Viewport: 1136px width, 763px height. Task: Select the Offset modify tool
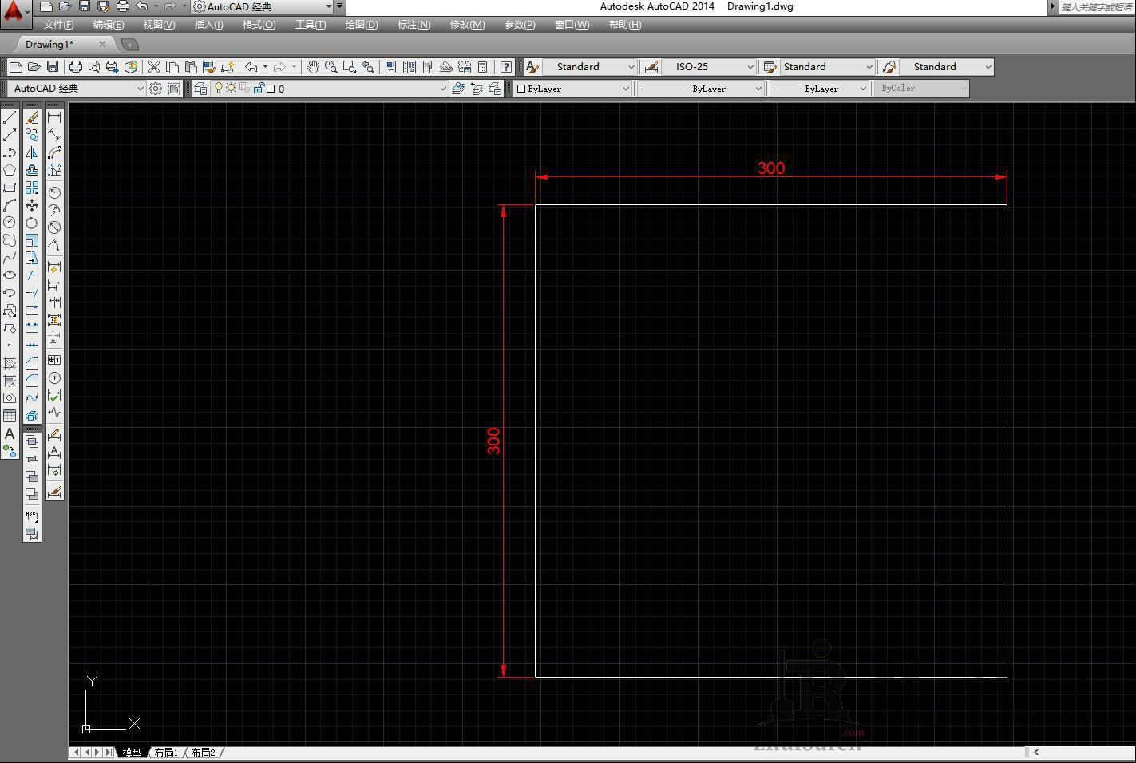click(32, 170)
